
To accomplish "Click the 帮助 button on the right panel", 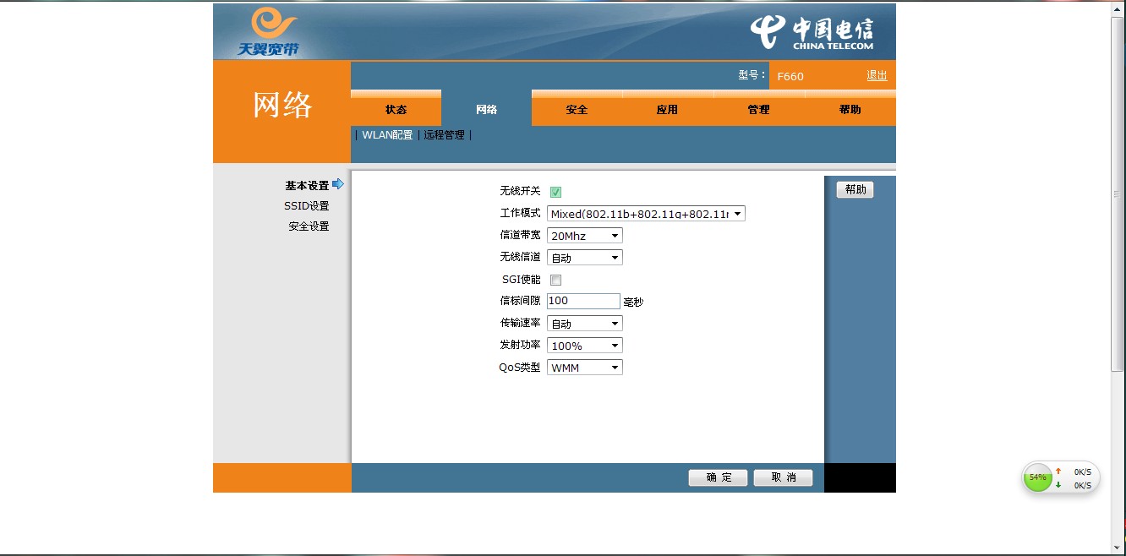I will [855, 189].
